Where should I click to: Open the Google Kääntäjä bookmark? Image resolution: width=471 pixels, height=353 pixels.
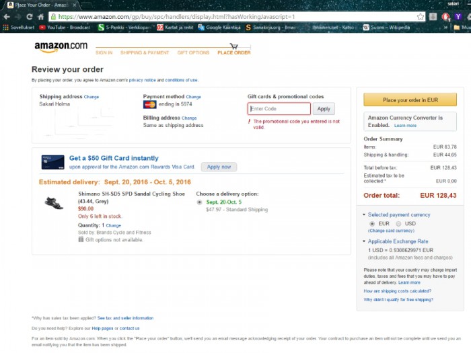pyautogui.click(x=219, y=28)
